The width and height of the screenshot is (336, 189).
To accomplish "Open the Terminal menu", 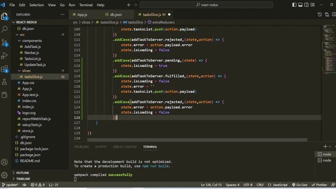I will [x=86, y=5].
